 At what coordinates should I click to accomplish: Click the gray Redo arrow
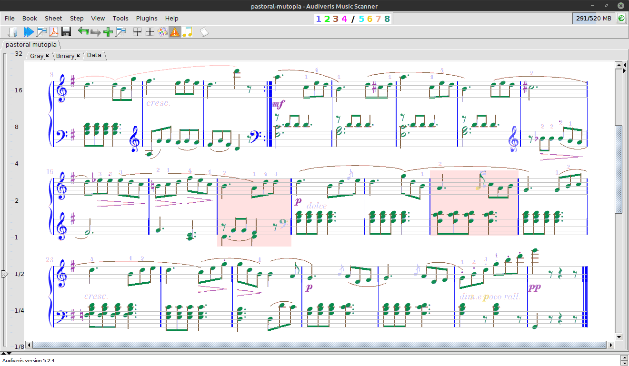point(96,32)
